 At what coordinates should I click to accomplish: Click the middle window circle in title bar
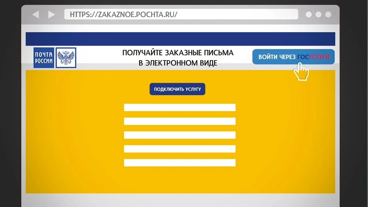click(318, 14)
